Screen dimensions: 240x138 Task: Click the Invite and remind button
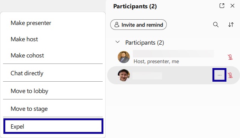click(138, 25)
